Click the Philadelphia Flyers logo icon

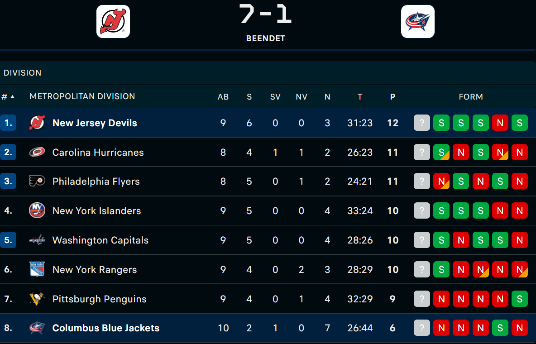click(x=37, y=182)
